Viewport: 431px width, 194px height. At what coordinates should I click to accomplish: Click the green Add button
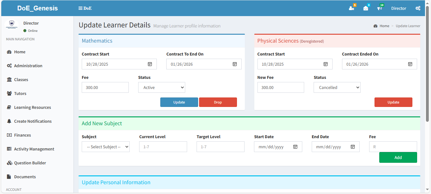[x=398, y=157]
